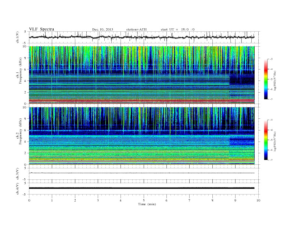The height and width of the screenshot is (225, 291).
Task: Click the time axis tick label "5"
Action: tap(144, 200)
